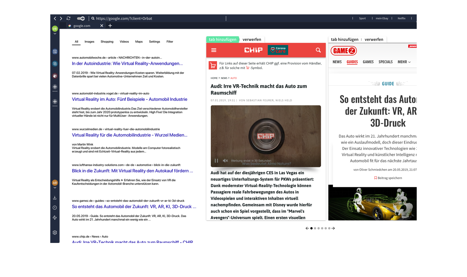This screenshot has height=277, width=467.
Task: Open settings gear in sidebar
Action: coord(55,233)
